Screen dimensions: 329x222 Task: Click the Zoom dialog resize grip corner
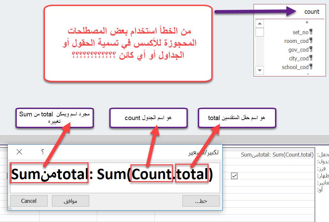[10, 208]
